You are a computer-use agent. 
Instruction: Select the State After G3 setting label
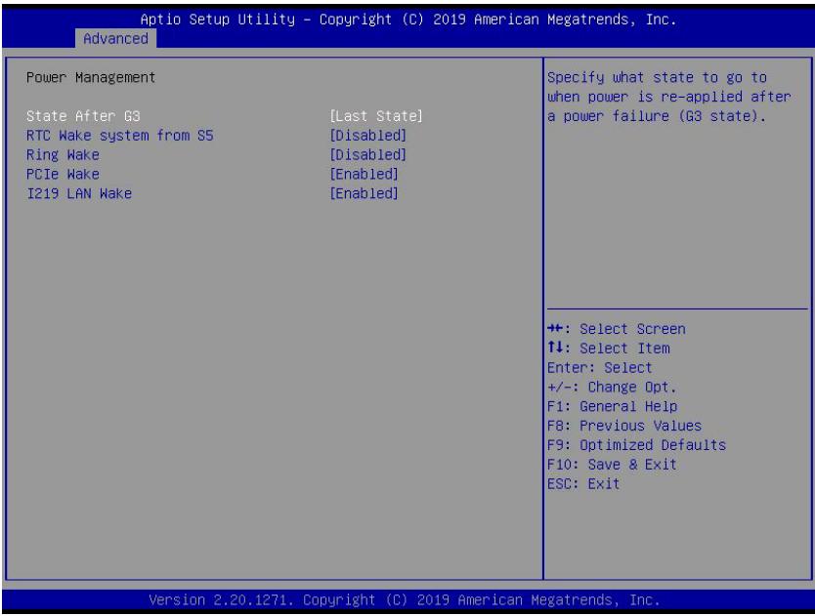(x=83, y=116)
